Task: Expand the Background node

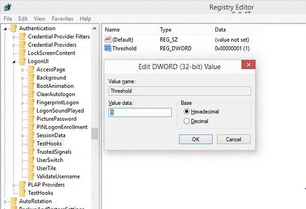Action: [x=22, y=79]
